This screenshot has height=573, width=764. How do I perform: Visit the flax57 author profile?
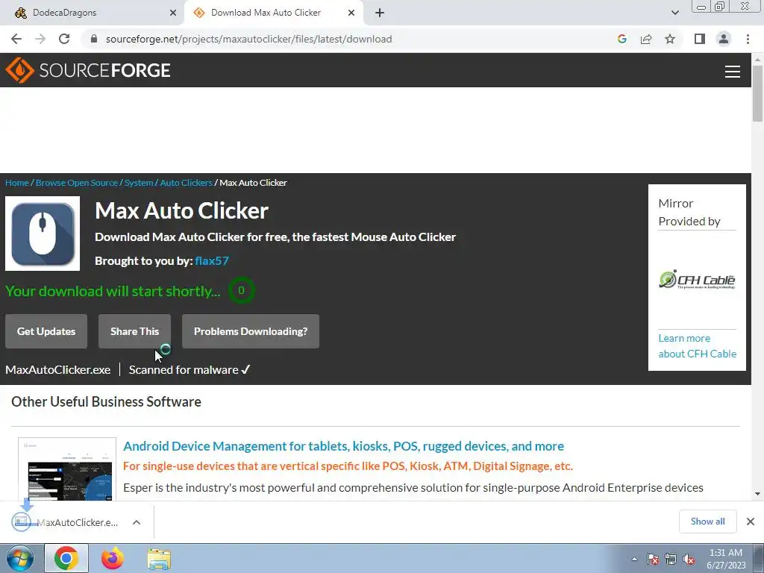[211, 260]
